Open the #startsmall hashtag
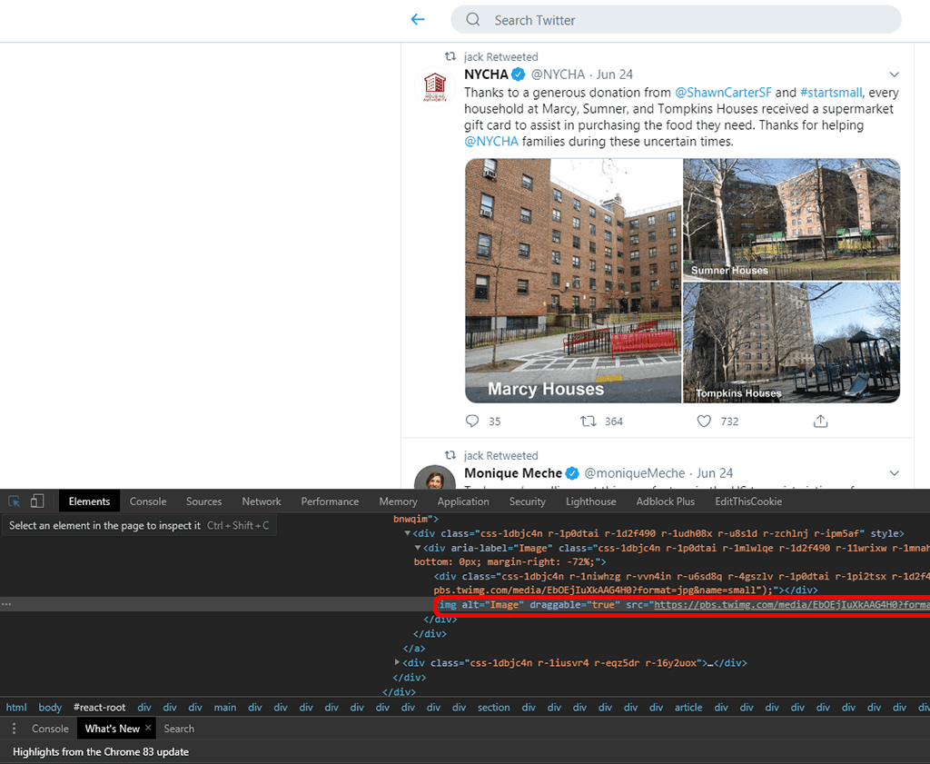This screenshot has width=930, height=764. tap(831, 93)
